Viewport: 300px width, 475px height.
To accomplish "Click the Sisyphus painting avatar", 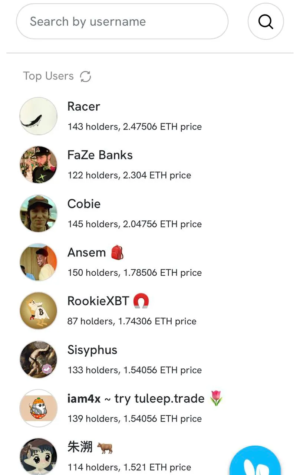I will click(x=38, y=359).
